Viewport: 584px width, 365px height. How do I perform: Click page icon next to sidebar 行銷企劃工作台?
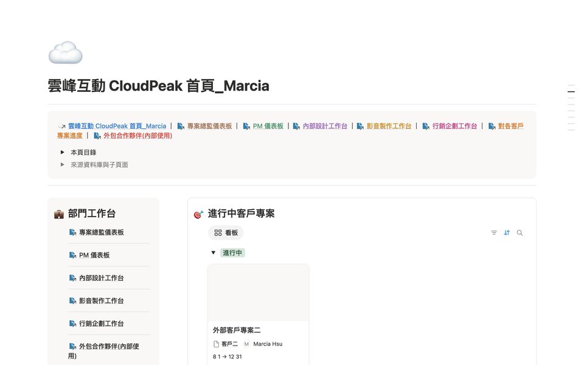(72, 323)
